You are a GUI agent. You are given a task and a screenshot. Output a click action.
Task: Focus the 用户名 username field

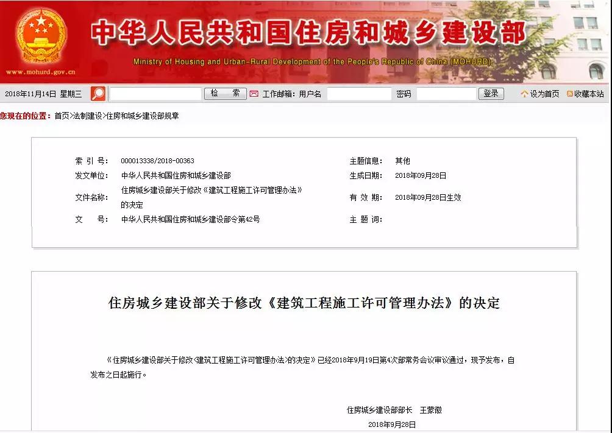359,94
